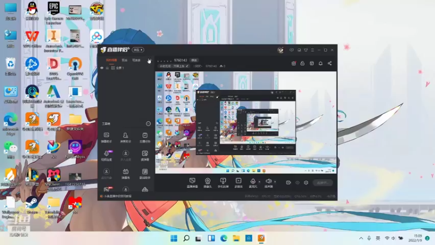Screen dimensions: 435x245
Task: Open the person-silhouette assistant tool in the toolbox
Action: [x=126, y=138]
